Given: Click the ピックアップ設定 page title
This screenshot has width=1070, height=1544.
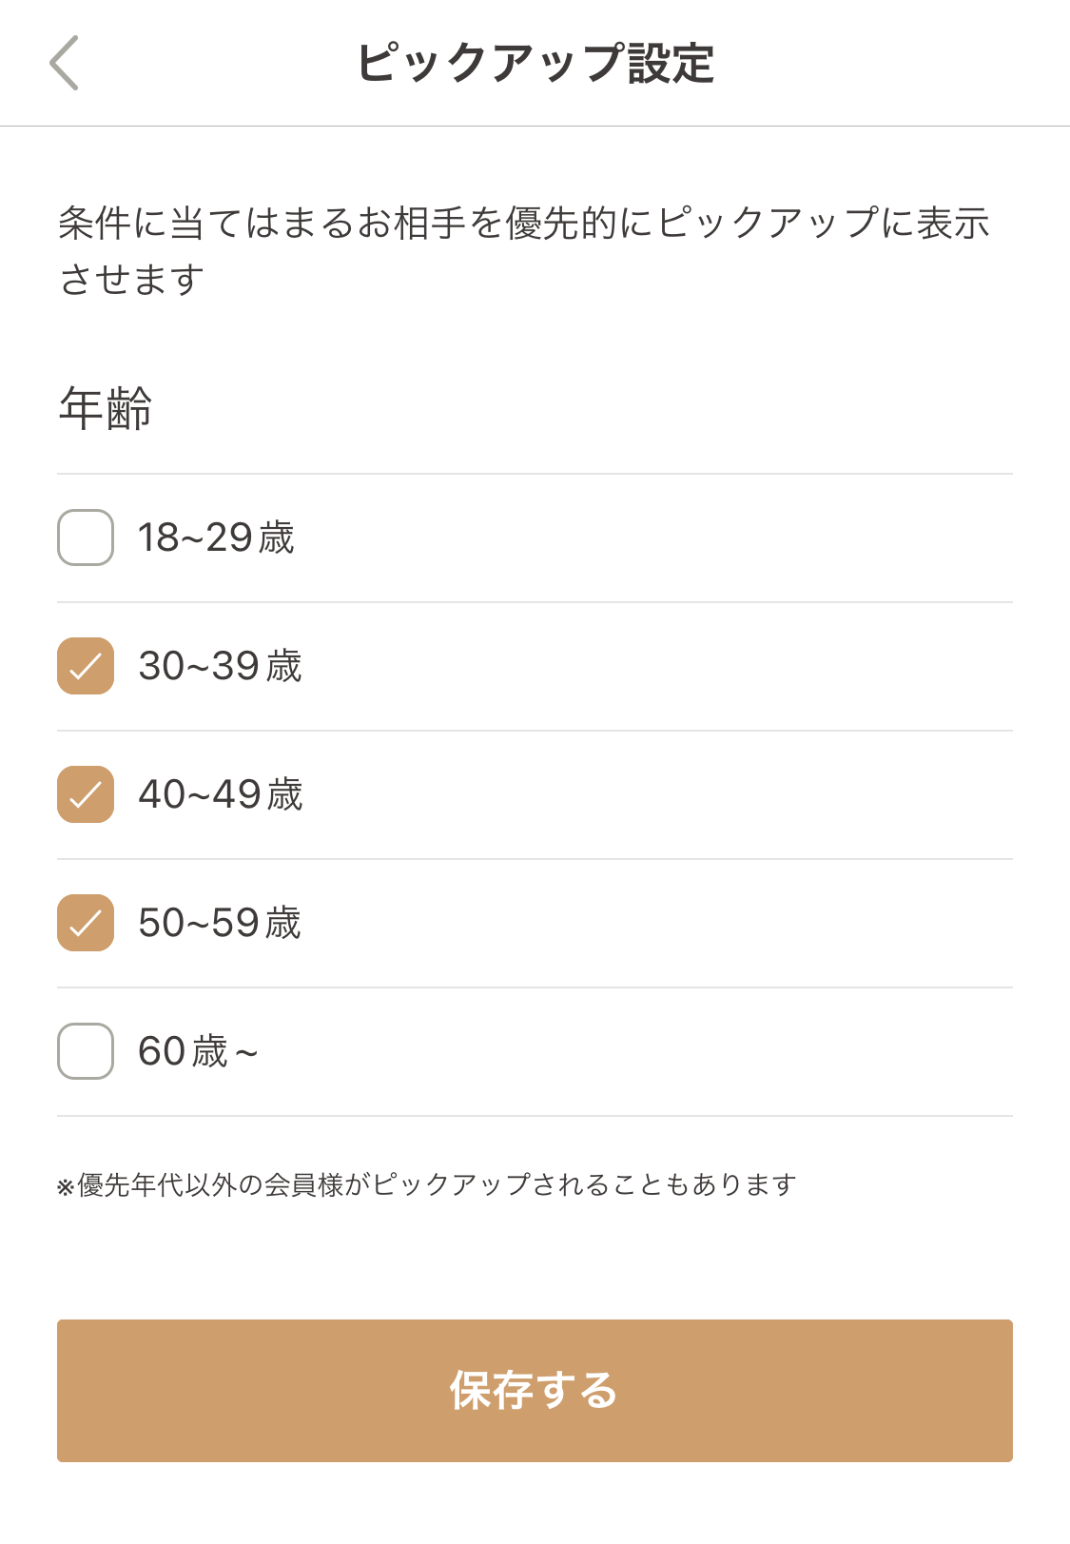Looking at the screenshot, I should coord(535,63).
